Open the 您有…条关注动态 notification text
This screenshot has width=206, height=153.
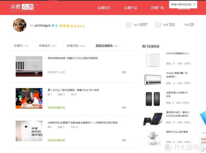click(x=181, y=4)
